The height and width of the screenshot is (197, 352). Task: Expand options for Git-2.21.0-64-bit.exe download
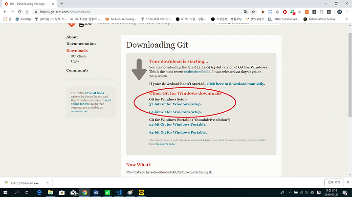(47, 183)
